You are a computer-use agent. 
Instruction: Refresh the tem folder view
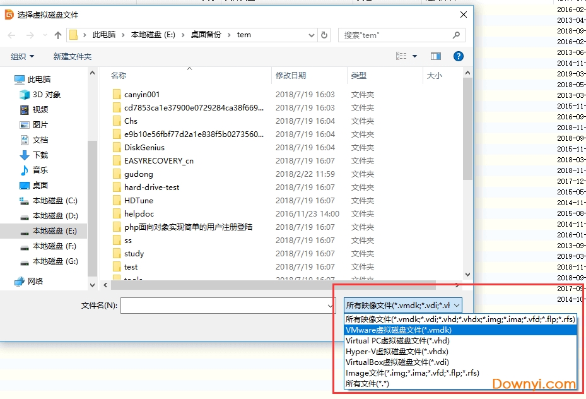point(324,35)
